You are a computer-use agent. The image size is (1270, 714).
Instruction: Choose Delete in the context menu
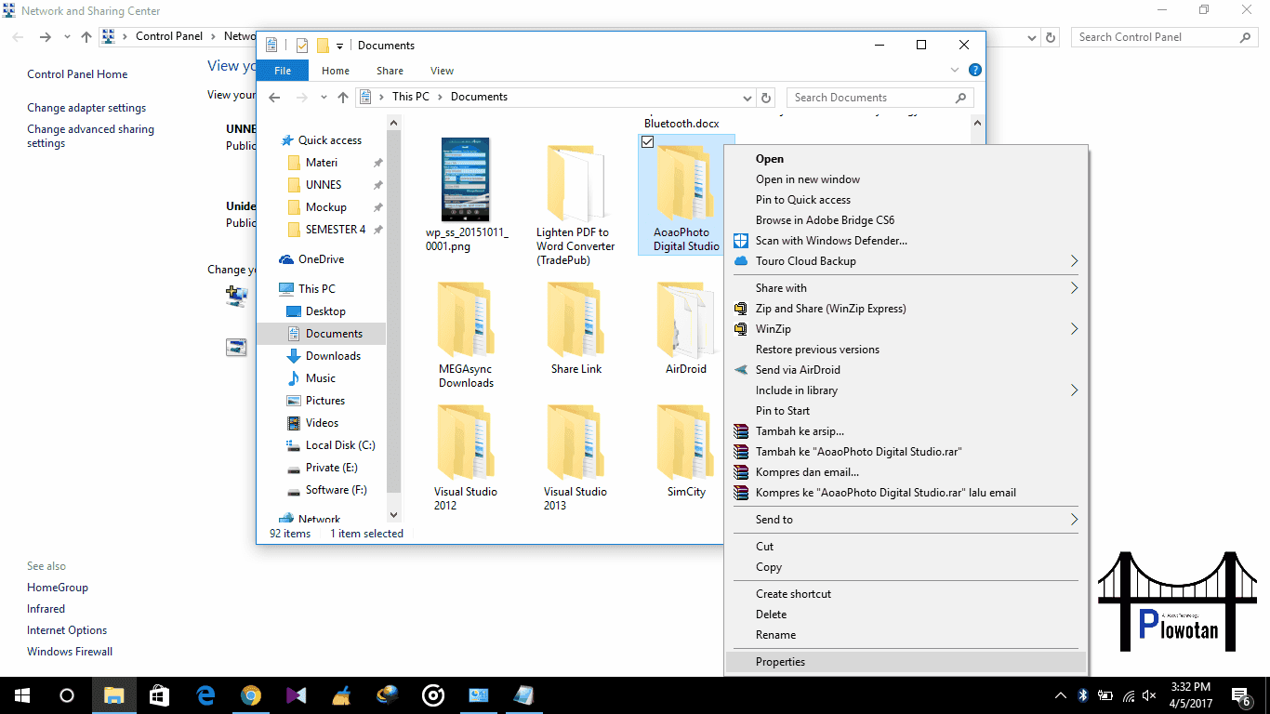tap(906, 615)
